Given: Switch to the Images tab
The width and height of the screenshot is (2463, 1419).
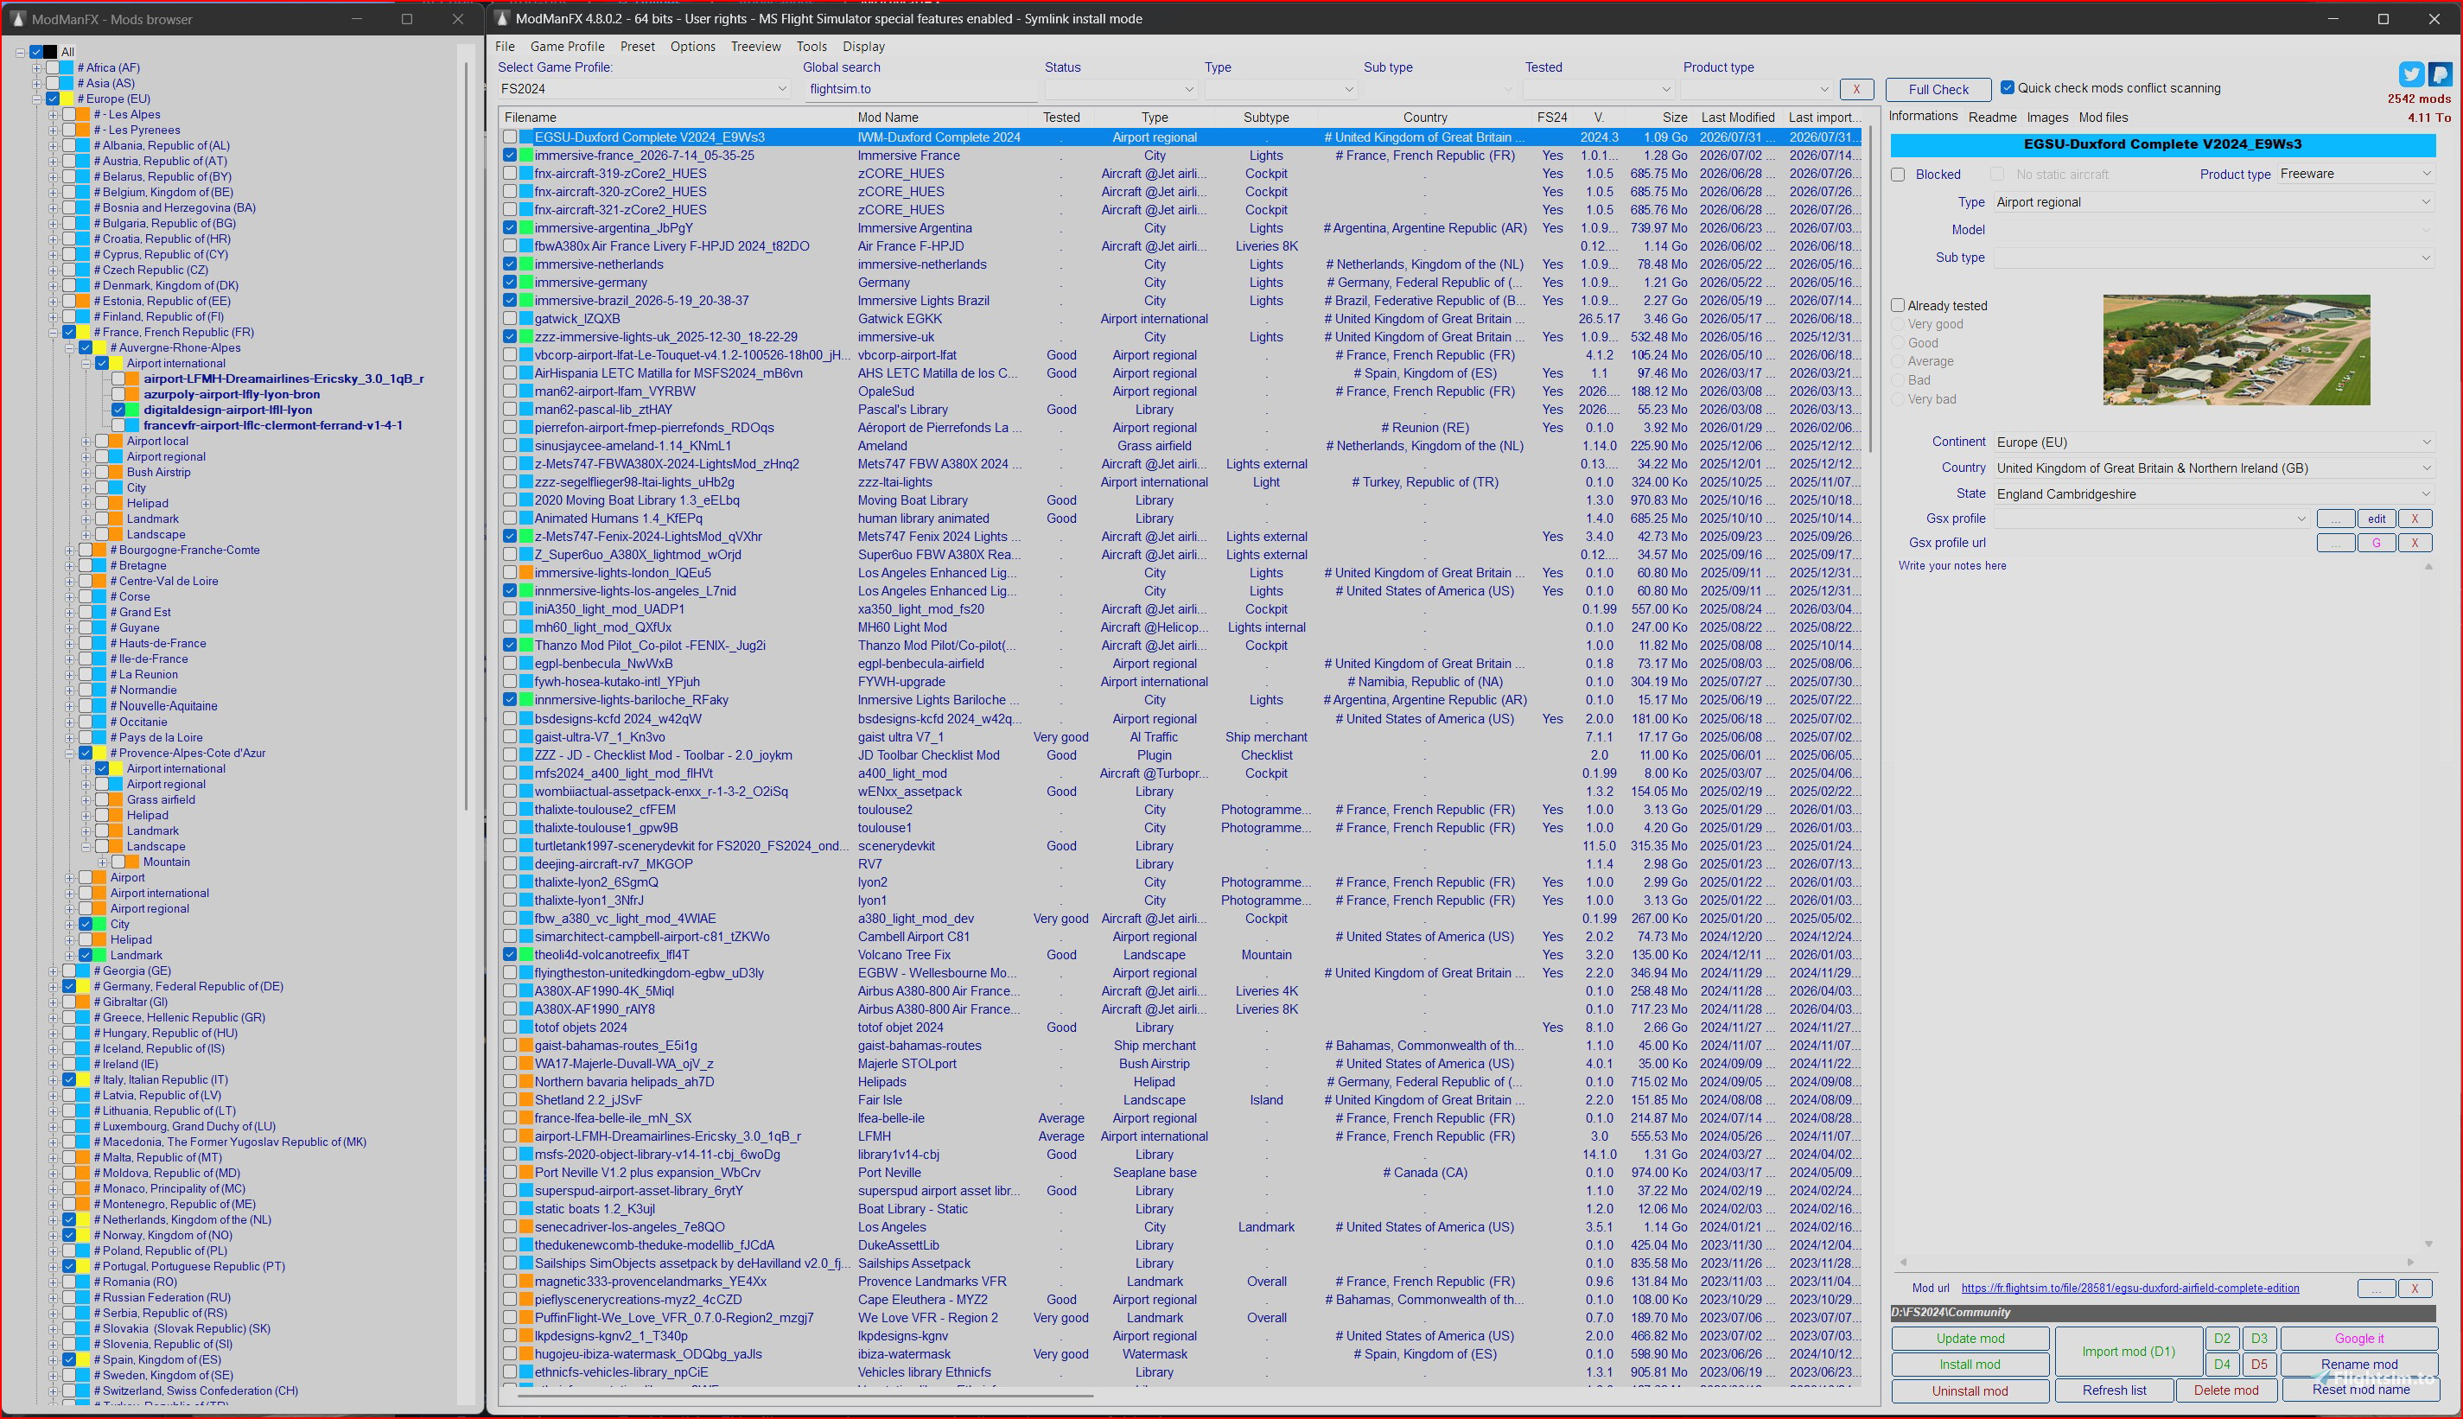Looking at the screenshot, I should tap(2047, 117).
